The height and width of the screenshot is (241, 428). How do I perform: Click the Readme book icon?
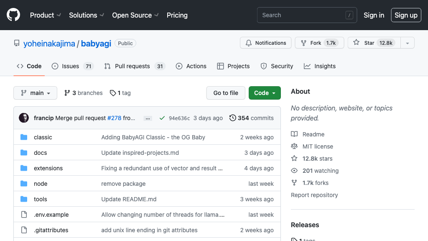click(294, 134)
